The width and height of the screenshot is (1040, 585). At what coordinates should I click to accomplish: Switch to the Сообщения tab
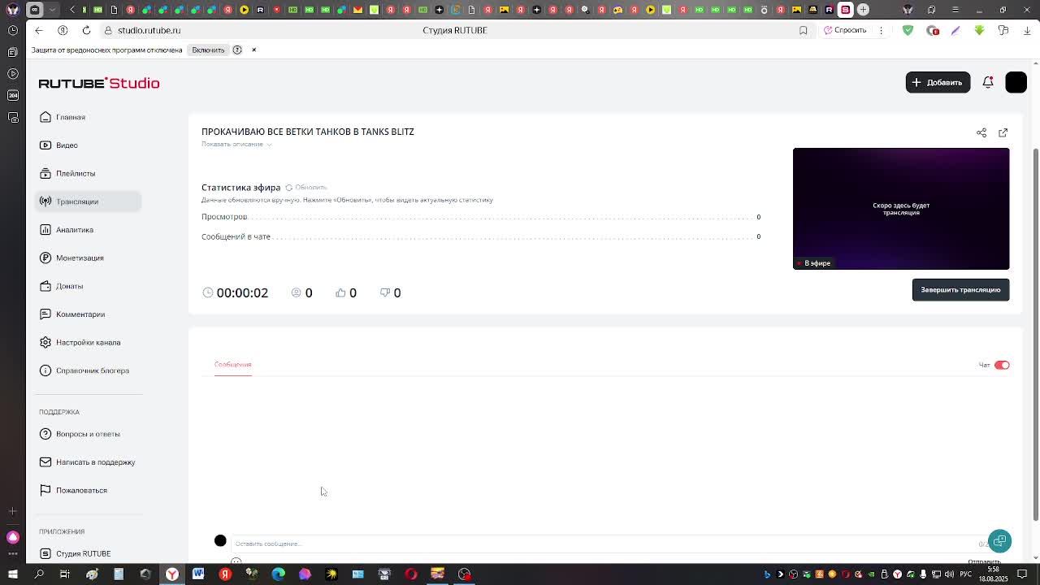[x=232, y=365]
